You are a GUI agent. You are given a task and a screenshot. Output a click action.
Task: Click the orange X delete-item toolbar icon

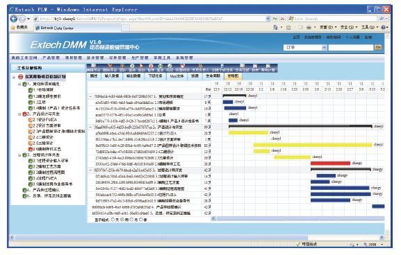[x=110, y=67]
